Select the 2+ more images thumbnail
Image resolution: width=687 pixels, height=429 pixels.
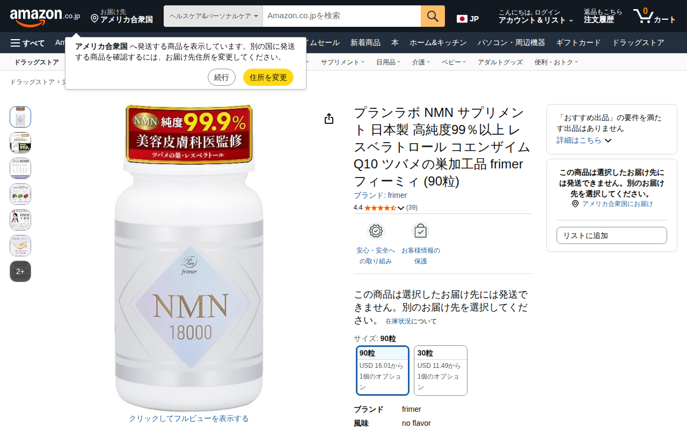point(20,271)
